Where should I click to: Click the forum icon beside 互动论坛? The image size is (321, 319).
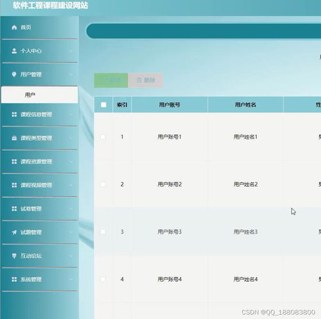14,255
